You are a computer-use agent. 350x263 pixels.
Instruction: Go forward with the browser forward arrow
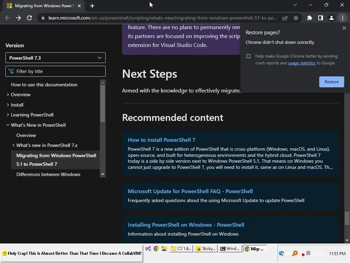point(18,18)
